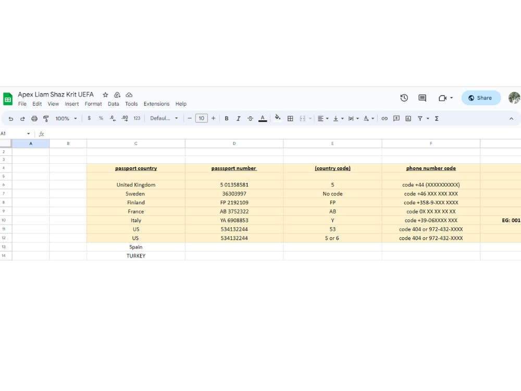
Task: Open the fill color picker
Action: click(278, 118)
